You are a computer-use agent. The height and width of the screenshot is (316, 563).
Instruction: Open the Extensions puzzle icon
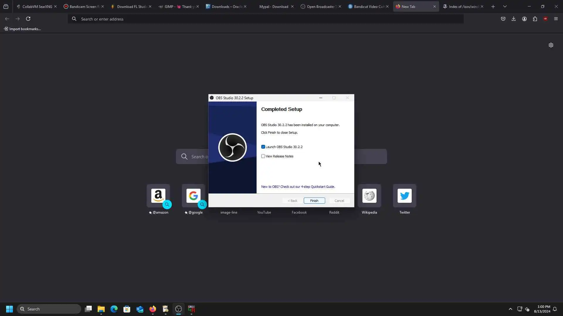click(535, 19)
